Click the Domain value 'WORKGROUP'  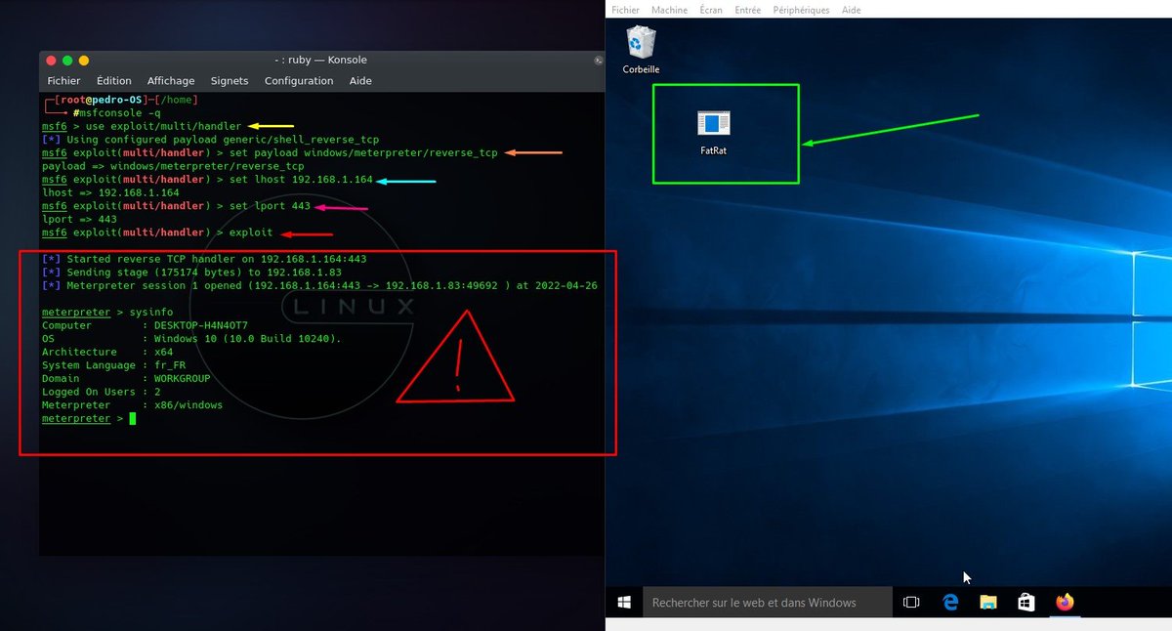[x=183, y=378]
